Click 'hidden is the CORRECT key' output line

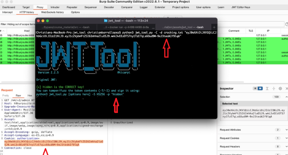click(60, 87)
